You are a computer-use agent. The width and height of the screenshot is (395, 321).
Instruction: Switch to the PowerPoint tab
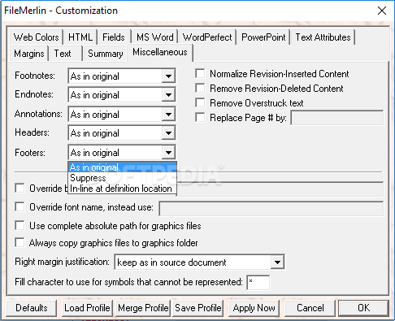pos(263,37)
